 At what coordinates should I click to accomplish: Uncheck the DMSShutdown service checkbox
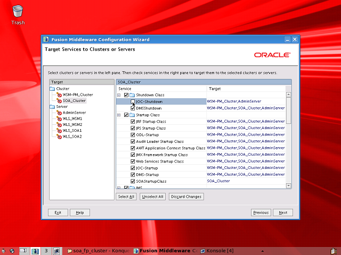pos(133,108)
